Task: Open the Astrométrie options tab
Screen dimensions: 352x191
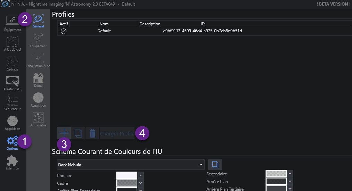Action: 38,119
